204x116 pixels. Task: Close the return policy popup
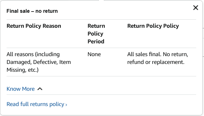click(x=196, y=7)
